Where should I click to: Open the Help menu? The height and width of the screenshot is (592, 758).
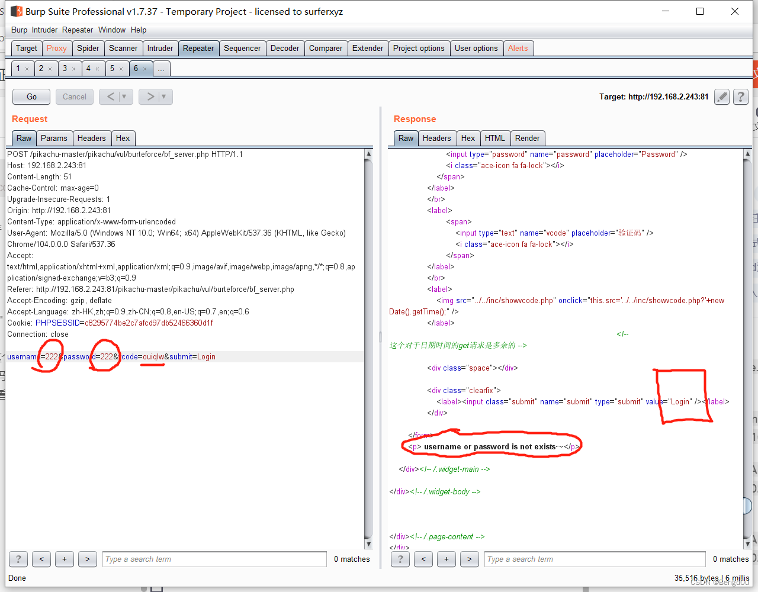(139, 30)
